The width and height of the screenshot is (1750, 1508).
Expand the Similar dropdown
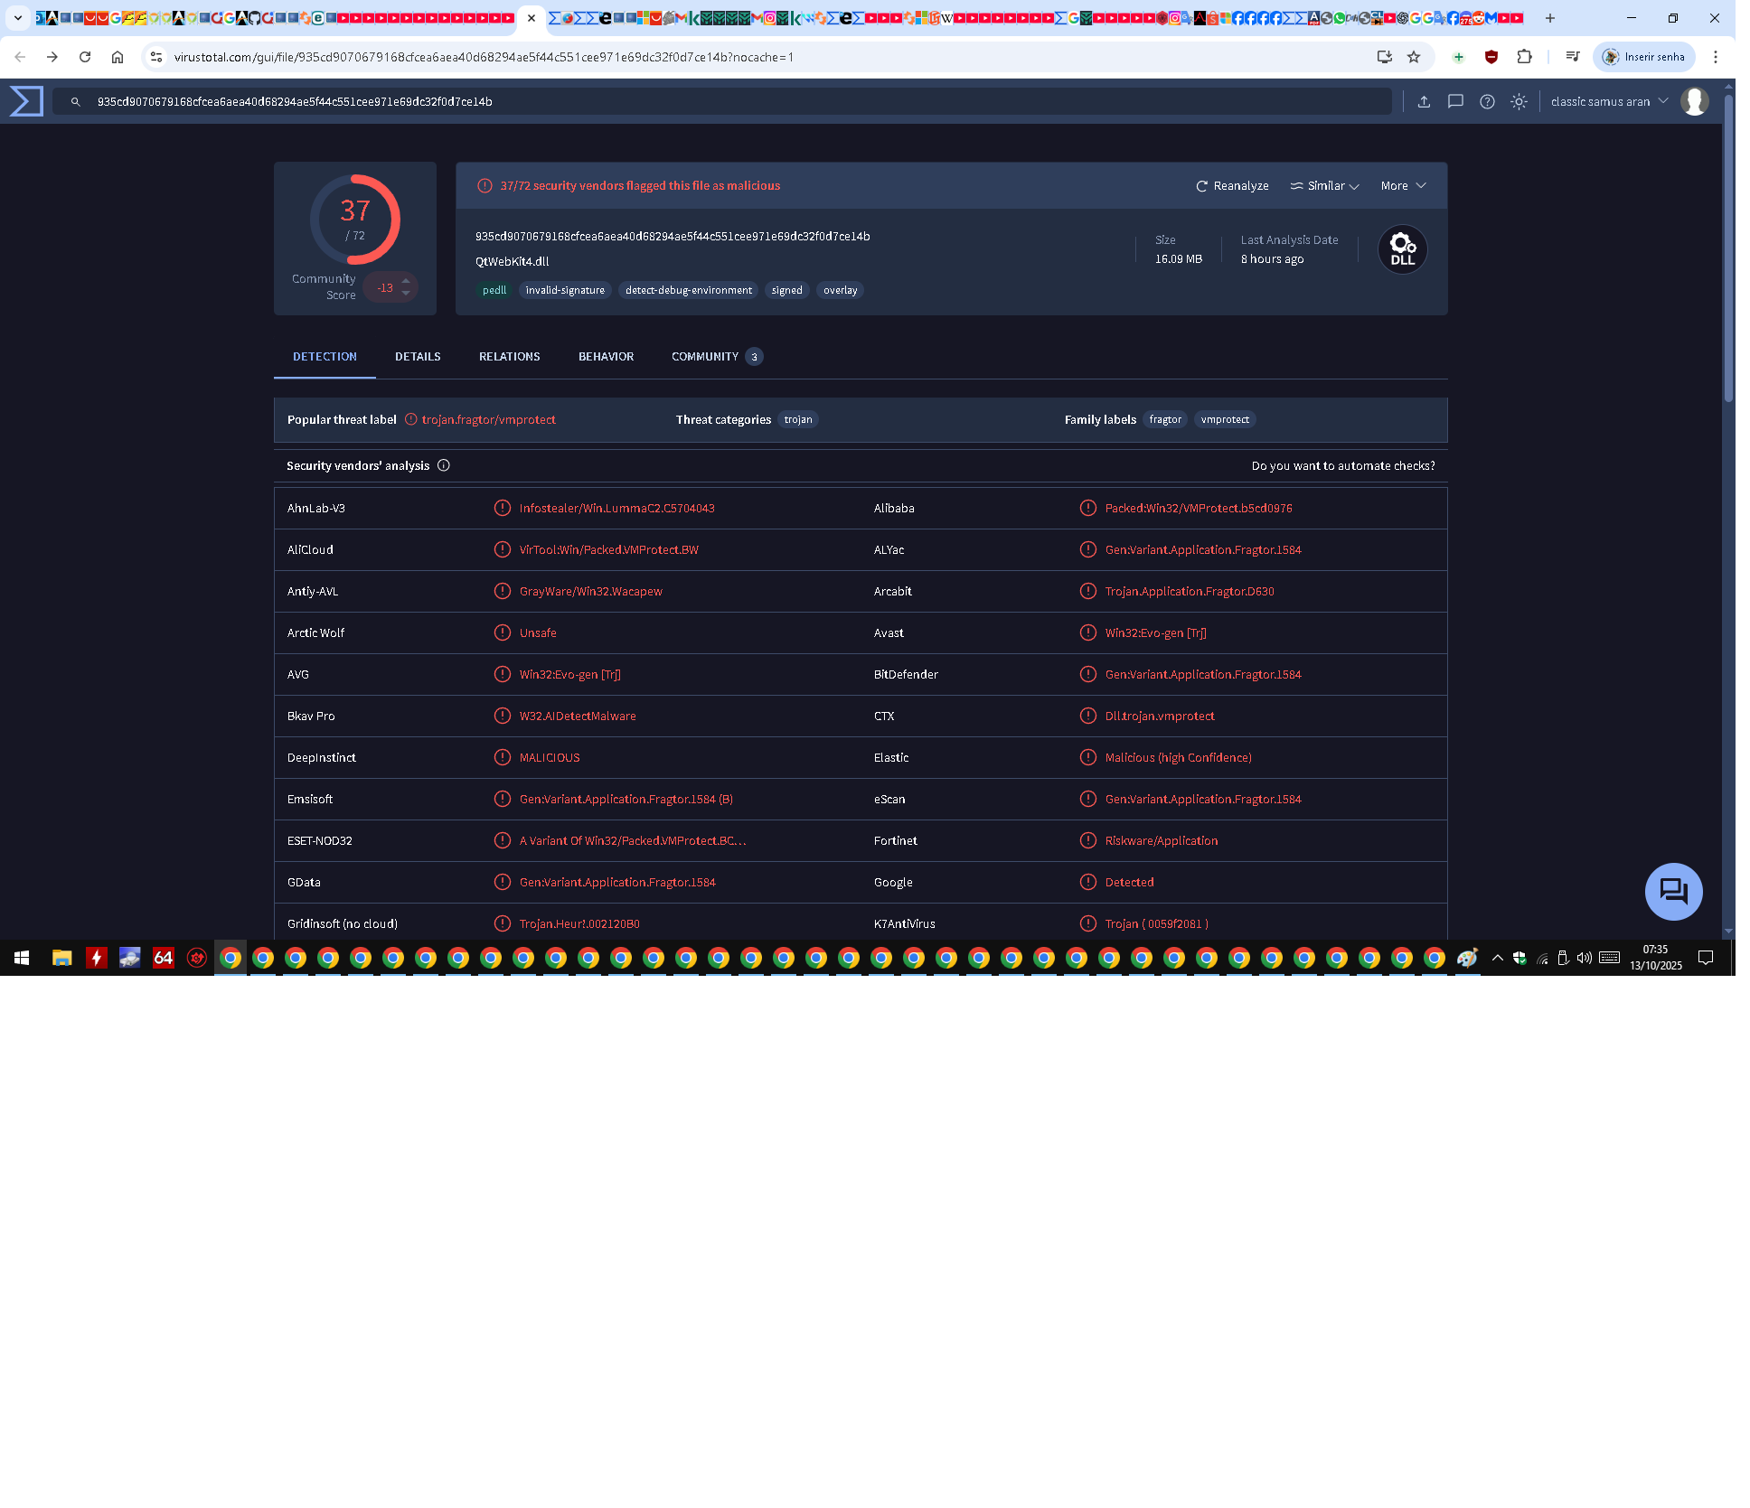pos(1324,186)
